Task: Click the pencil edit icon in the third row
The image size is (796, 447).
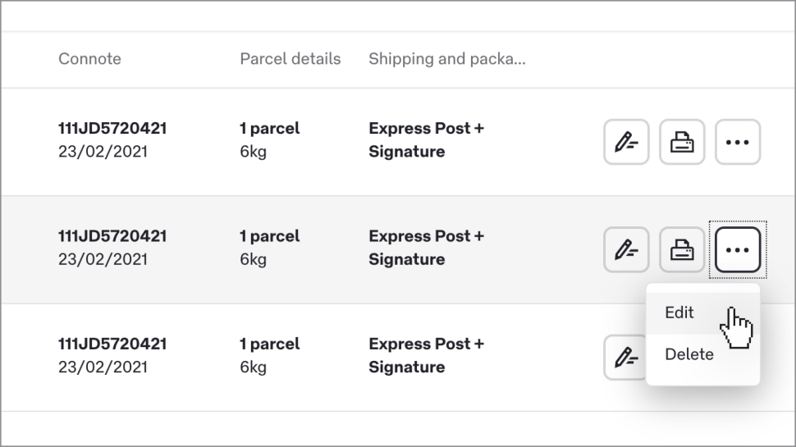Action: tap(626, 358)
